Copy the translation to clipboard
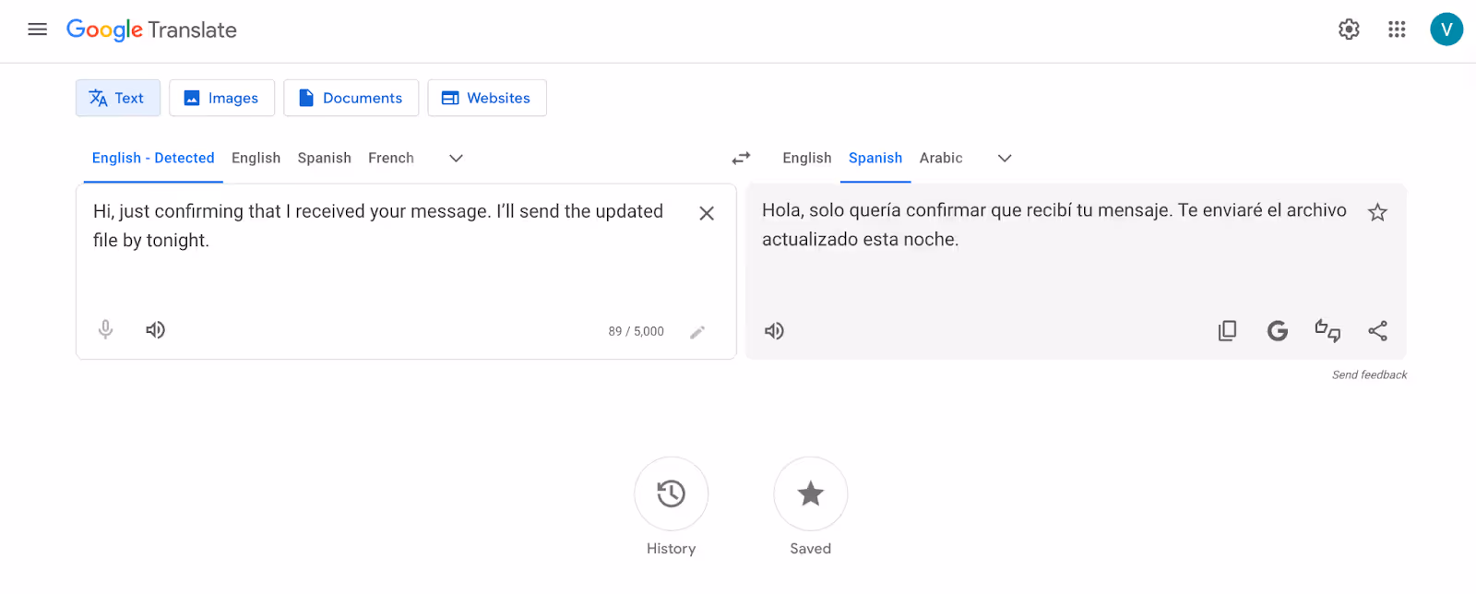The width and height of the screenshot is (1476, 594). click(1227, 330)
